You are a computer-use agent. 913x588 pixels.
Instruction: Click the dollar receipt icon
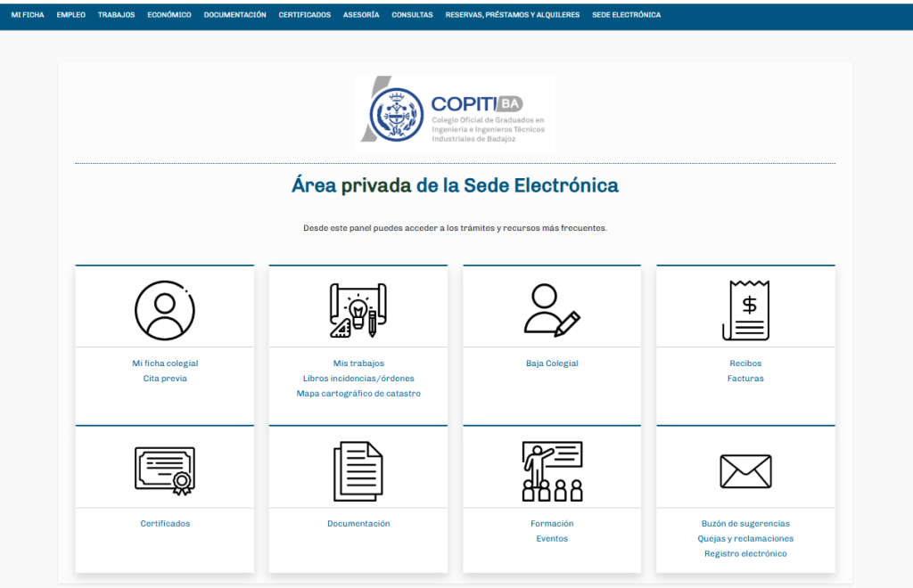click(x=746, y=310)
